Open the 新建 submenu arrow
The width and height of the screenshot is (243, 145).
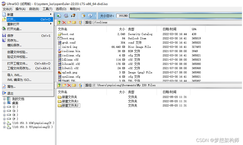pyautogui.click(x=51, y=15)
